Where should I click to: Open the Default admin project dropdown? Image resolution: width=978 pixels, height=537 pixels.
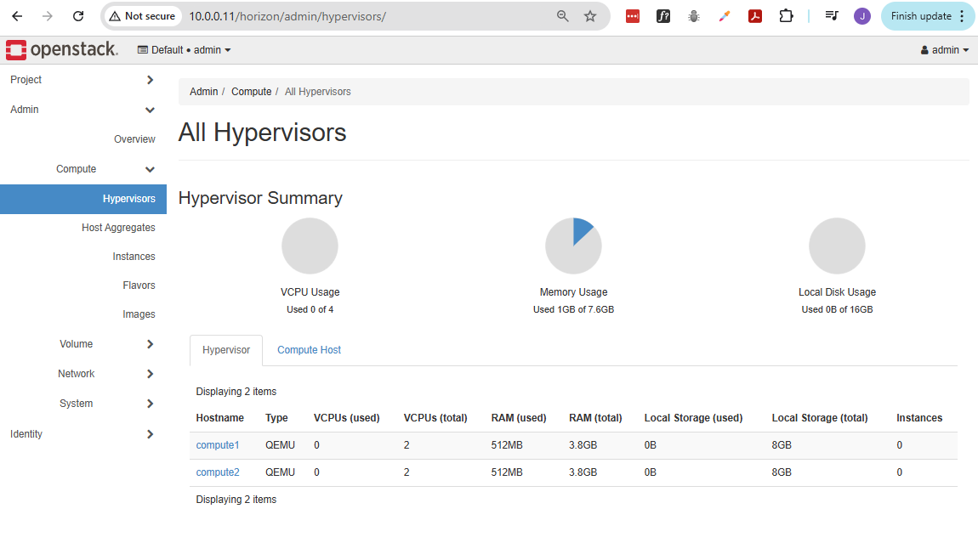click(x=184, y=50)
